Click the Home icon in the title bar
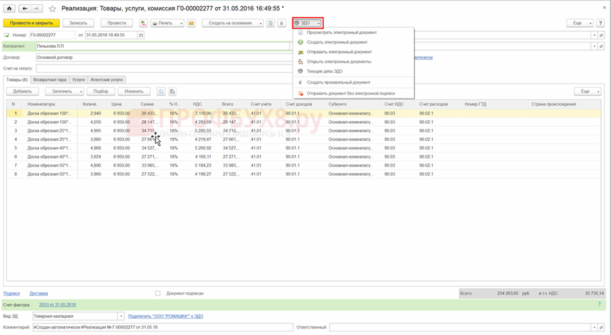This screenshot has height=335, width=611. coord(9,9)
